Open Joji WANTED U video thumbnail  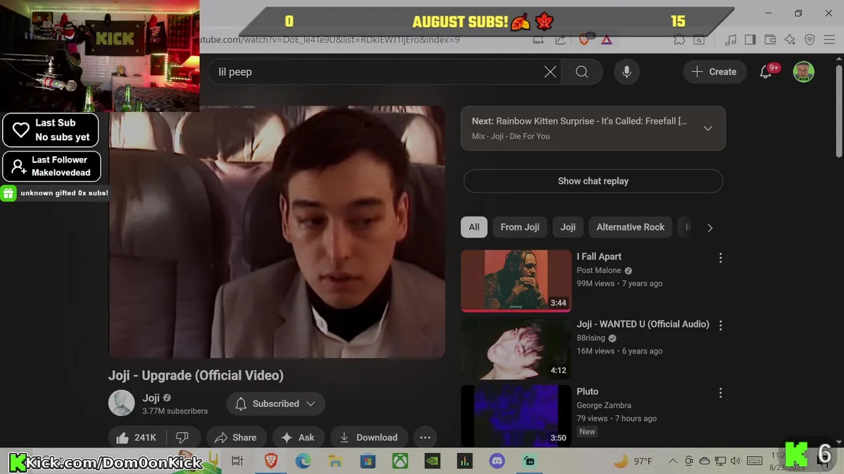(x=516, y=348)
